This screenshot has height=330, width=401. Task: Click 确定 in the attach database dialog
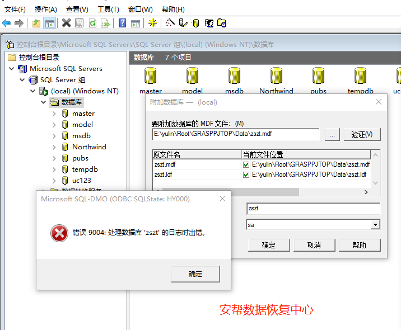(269, 245)
